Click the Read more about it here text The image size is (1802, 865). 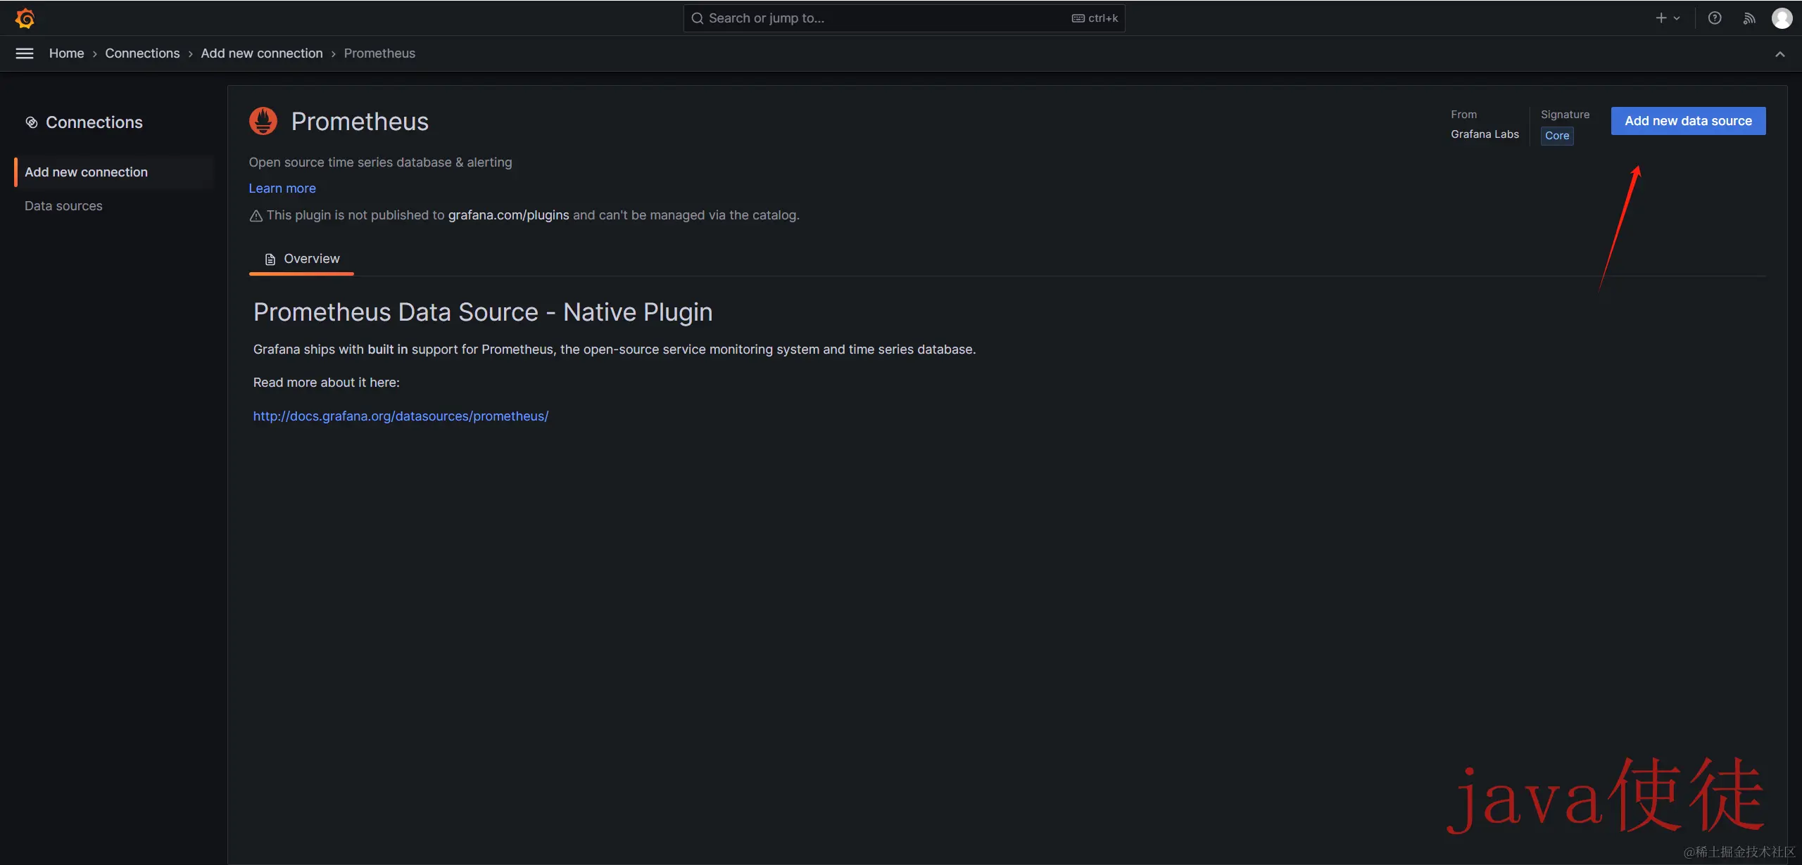point(326,383)
